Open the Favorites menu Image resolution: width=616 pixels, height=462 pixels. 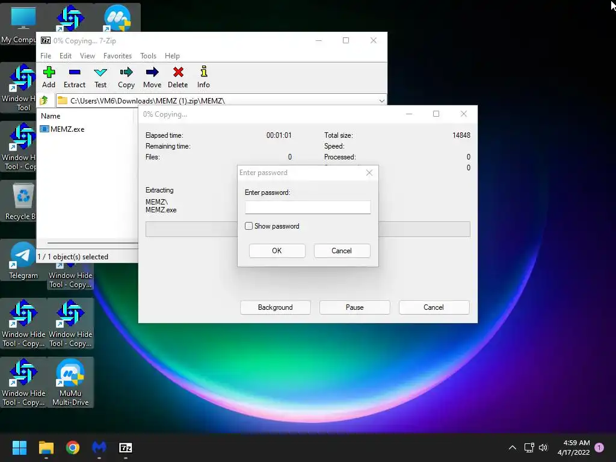[x=117, y=56]
